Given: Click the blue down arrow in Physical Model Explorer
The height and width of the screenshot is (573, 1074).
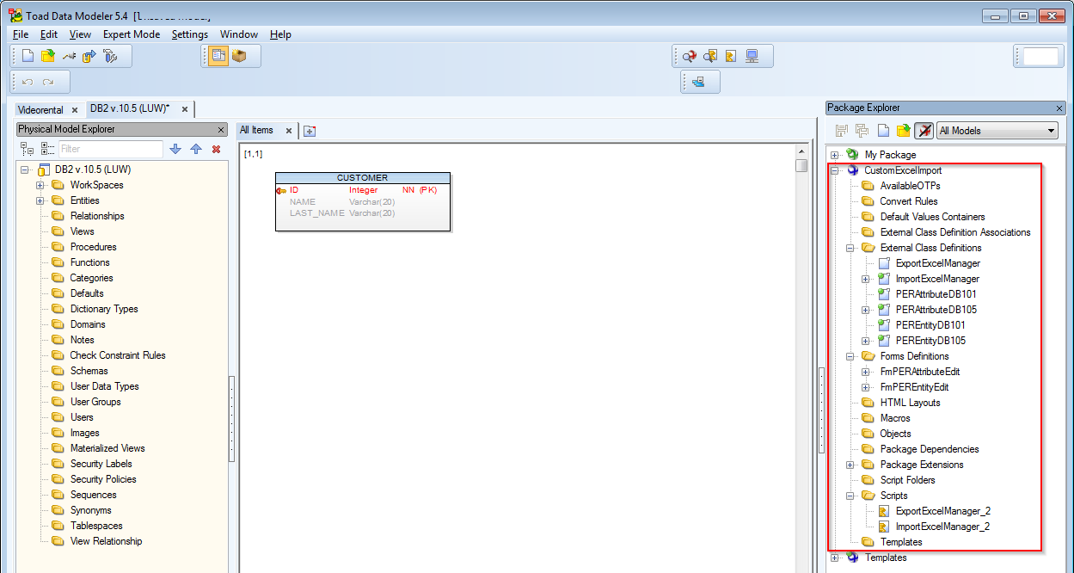Looking at the screenshot, I should (175, 149).
